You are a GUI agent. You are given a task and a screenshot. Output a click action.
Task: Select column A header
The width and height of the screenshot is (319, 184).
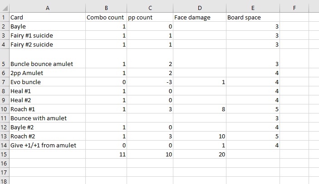click(47, 7)
